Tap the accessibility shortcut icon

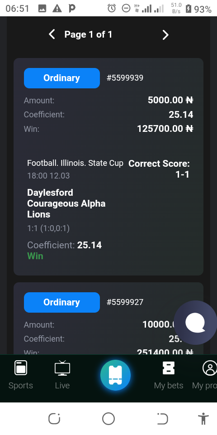pos(203,419)
